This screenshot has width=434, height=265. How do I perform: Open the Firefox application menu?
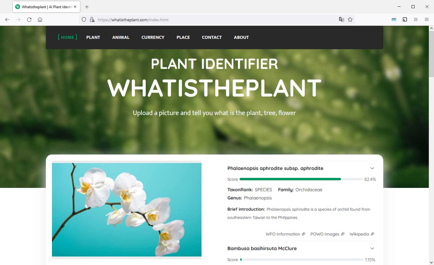click(x=427, y=20)
